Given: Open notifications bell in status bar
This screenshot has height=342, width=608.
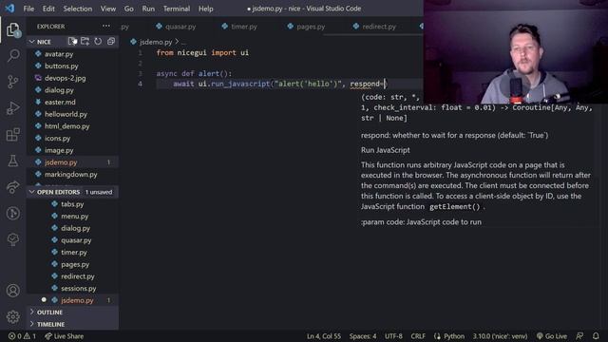Looking at the screenshot, I should [596, 336].
